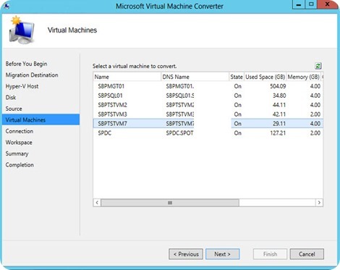Go to the Summary step

[17, 153]
